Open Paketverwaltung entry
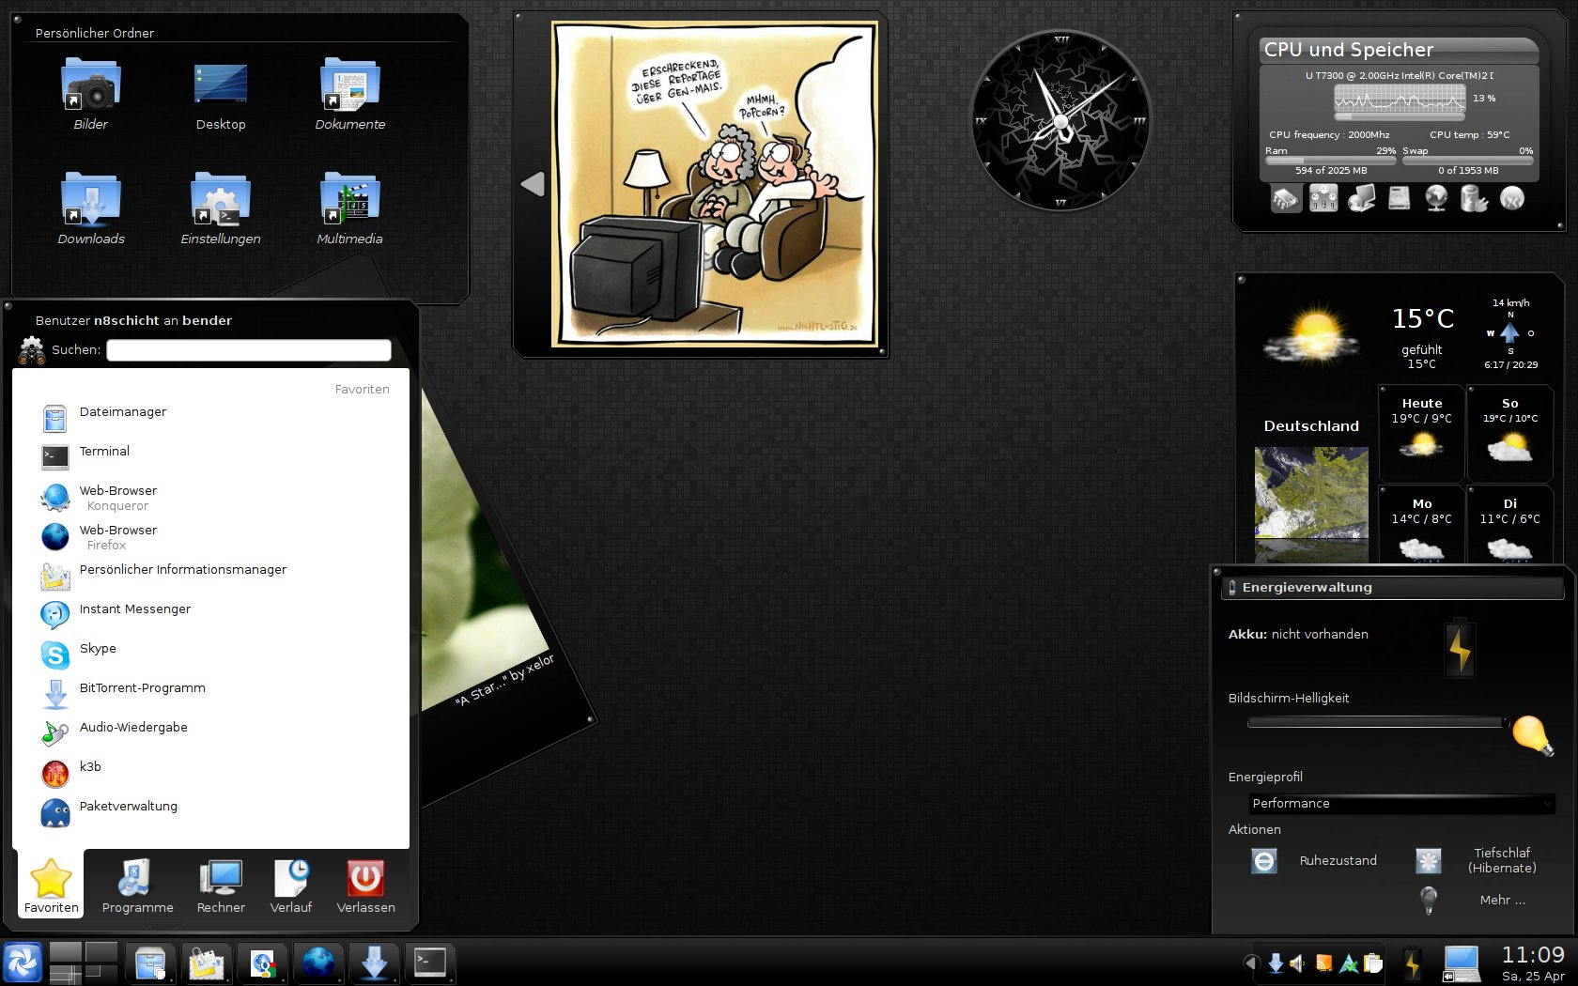 point(211,812)
